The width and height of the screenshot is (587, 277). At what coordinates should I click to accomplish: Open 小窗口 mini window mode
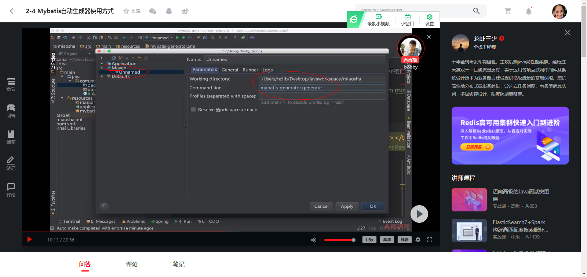[407, 20]
